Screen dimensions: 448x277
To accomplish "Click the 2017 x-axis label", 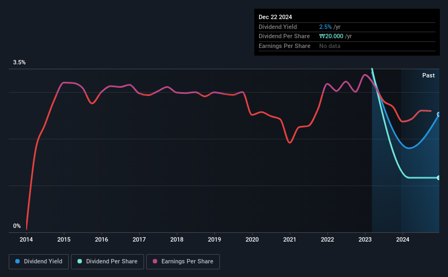I will coord(139,239).
